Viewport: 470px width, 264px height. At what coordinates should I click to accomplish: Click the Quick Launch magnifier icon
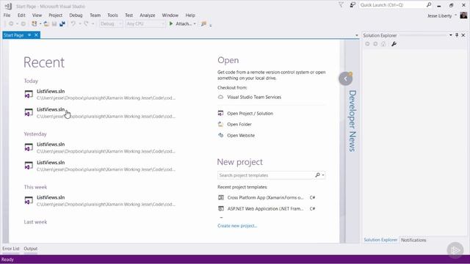tap(429, 5)
